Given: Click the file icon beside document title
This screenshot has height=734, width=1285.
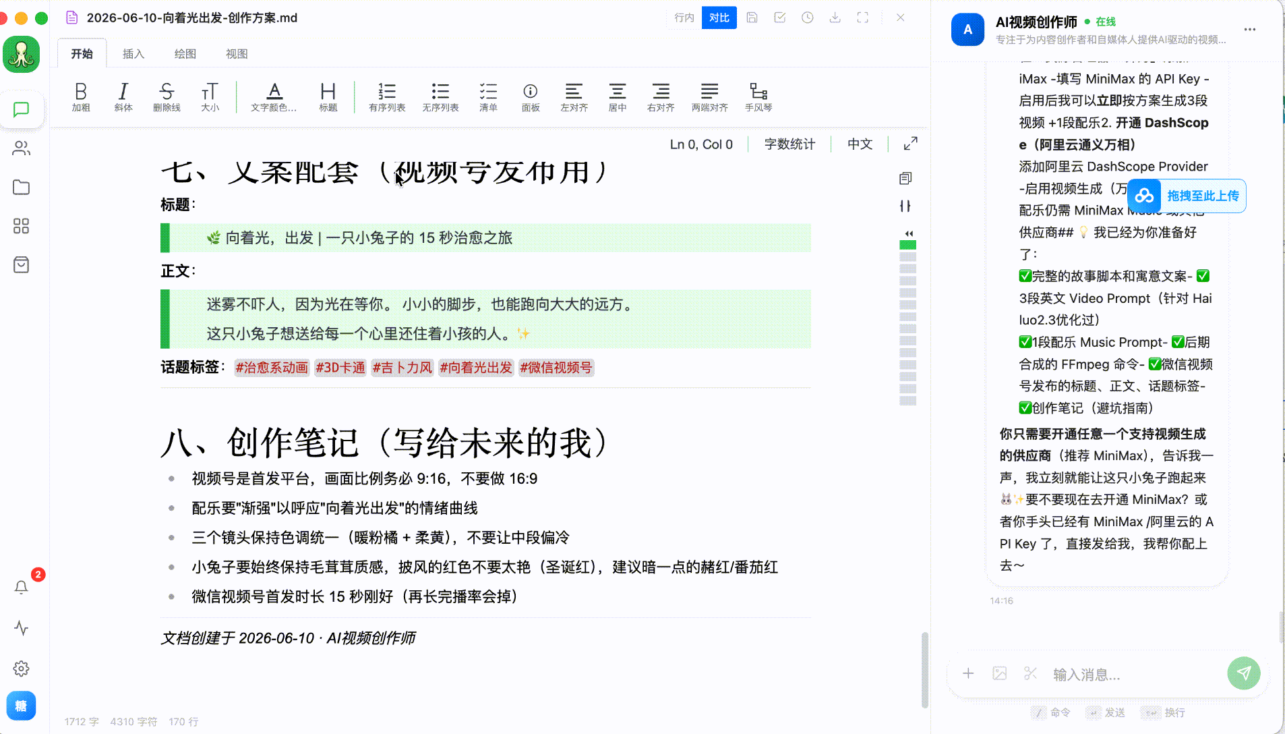Looking at the screenshot, I should 72,18.
